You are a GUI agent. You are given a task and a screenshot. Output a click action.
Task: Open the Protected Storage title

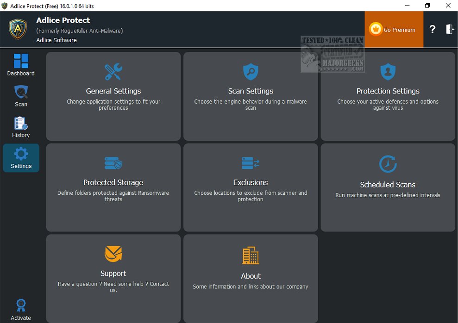click(x=113, y=182)
